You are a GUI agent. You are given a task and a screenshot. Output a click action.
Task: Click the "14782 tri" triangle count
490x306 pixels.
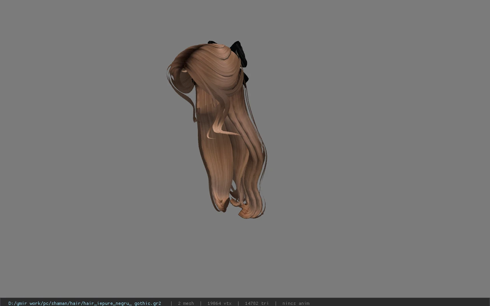[x=256, y=303]
